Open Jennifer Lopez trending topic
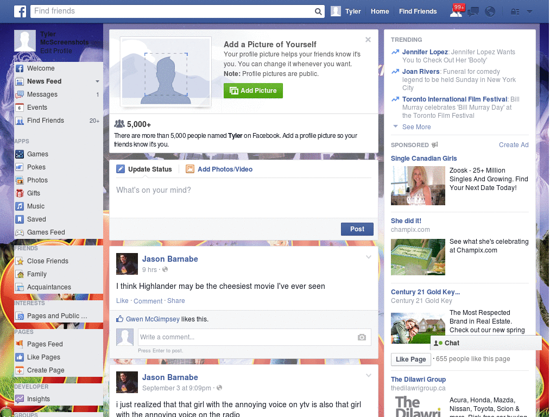The height and width of the screenshot is (417, 556). [x=425, y=52]
